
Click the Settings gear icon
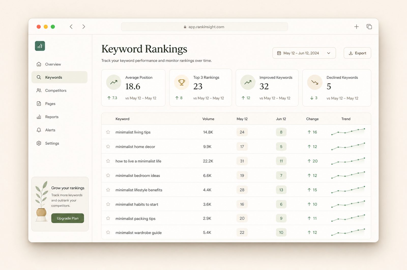coord(39,143)
